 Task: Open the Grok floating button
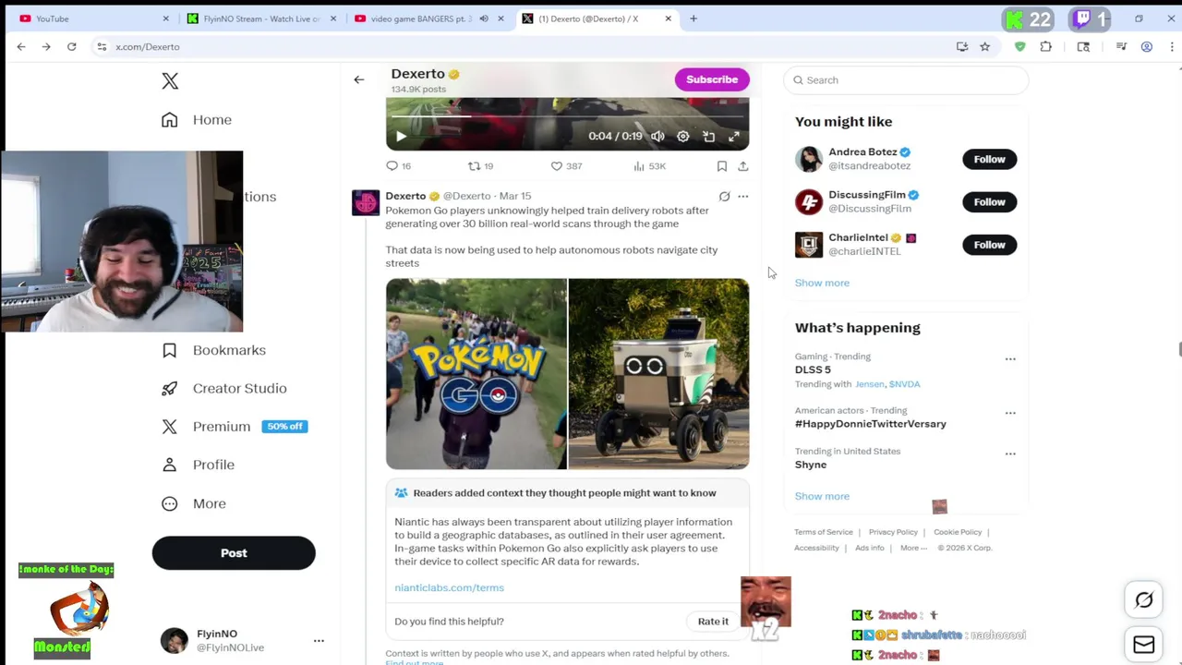1144,600
